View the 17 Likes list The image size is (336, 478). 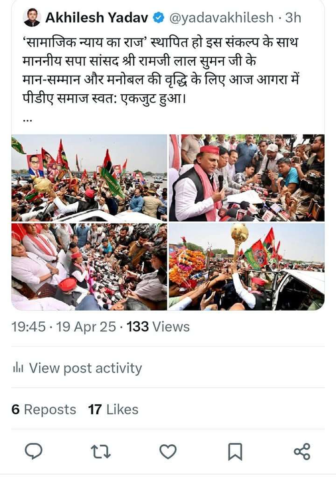tap(113, 410)
